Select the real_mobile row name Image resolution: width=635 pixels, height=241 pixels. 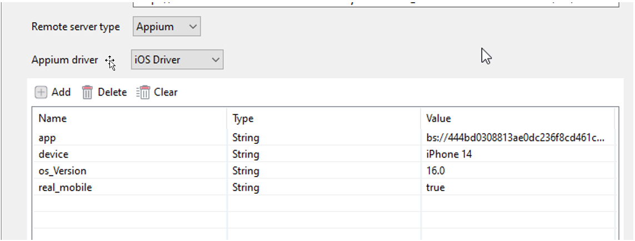coord(65,188)
